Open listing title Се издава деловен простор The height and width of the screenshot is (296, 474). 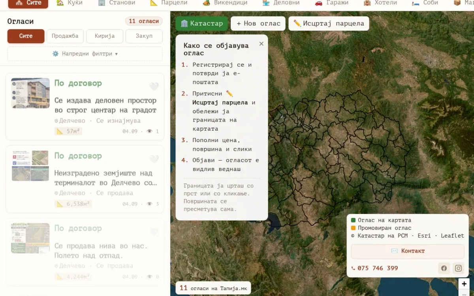pos(105,105)
